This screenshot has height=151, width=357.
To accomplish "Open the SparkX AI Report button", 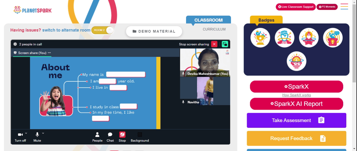I will point(296,104).
